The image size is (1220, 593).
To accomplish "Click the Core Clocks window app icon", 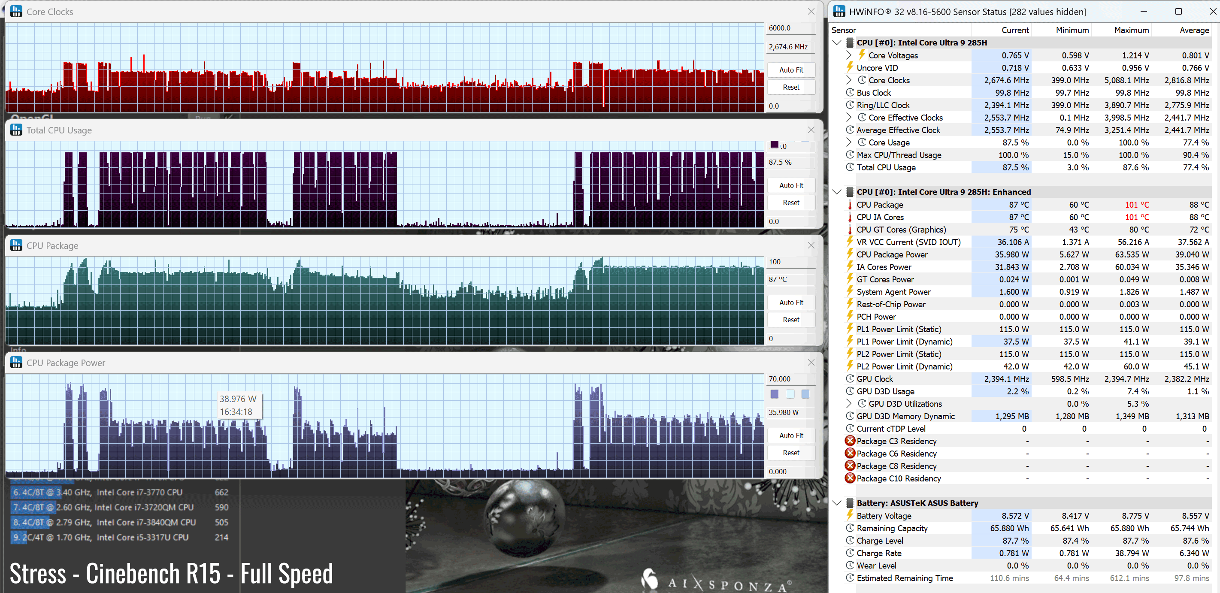I will click(16, 11).
